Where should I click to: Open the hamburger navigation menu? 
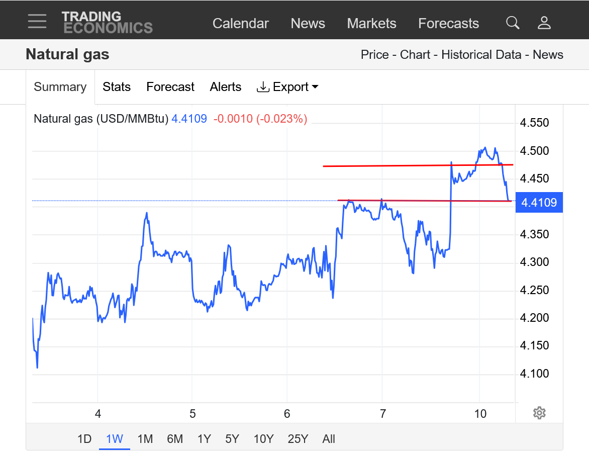pos(37,22)
